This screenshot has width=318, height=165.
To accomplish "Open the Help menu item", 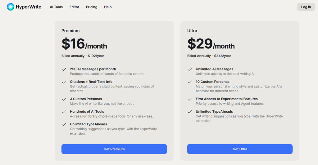I will pos(108,7).
